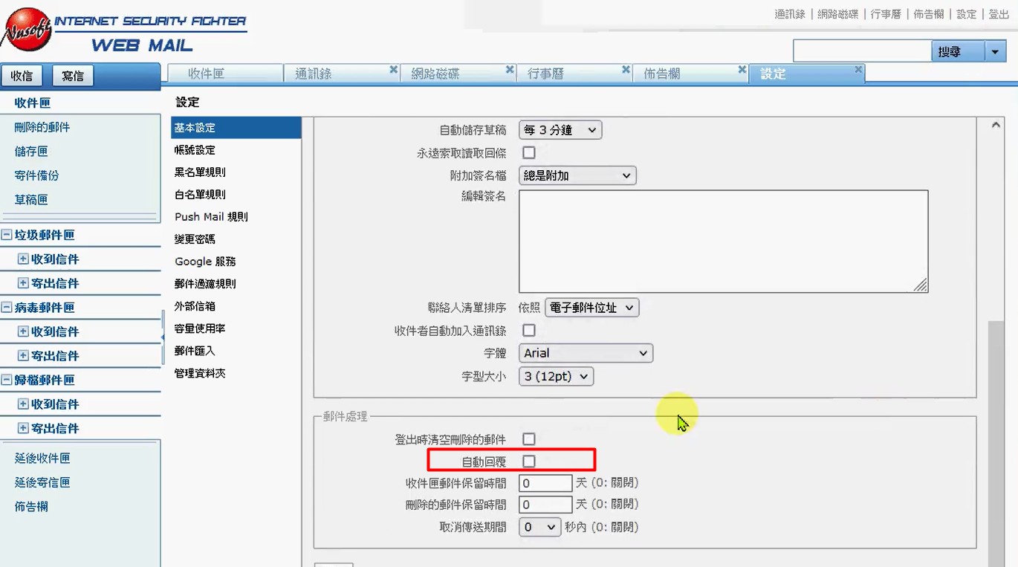Click the 寫信 compose button

(x=73, y=76)
